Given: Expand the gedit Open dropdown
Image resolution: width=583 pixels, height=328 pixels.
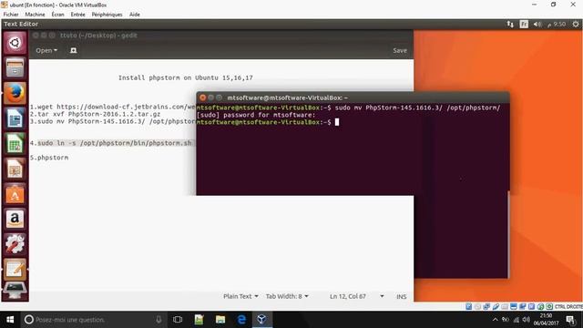Looking at the screenshot, I should point(46,50).
